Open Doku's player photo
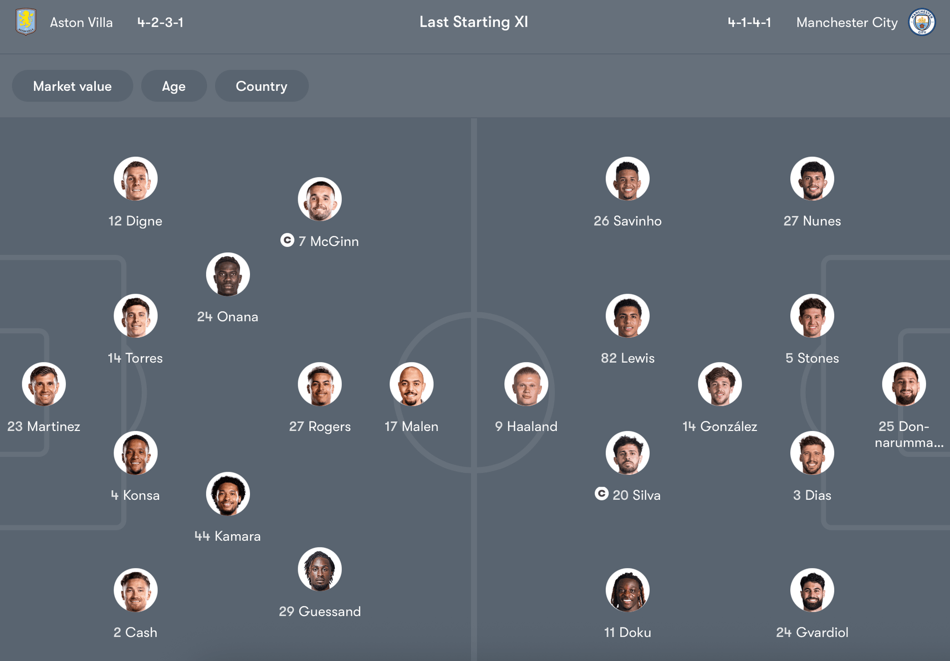 click(x=627, y=590)
